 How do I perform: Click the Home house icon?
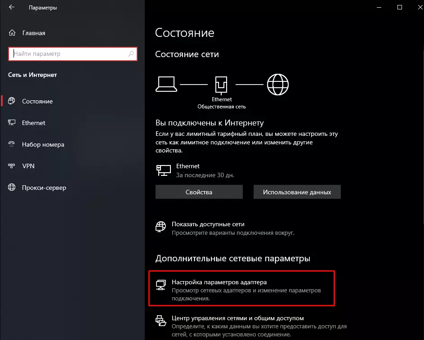(12, 33)
